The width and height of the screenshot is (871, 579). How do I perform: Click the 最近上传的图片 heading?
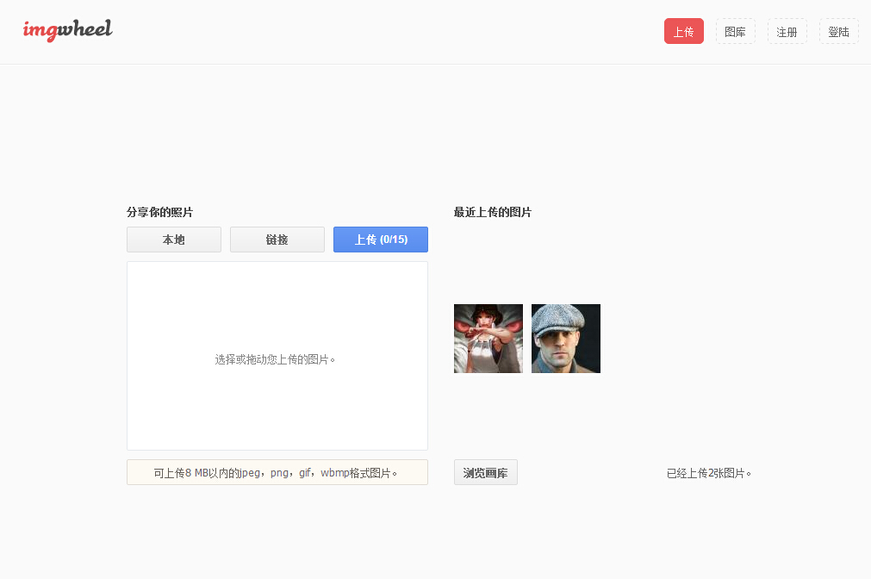492,212
